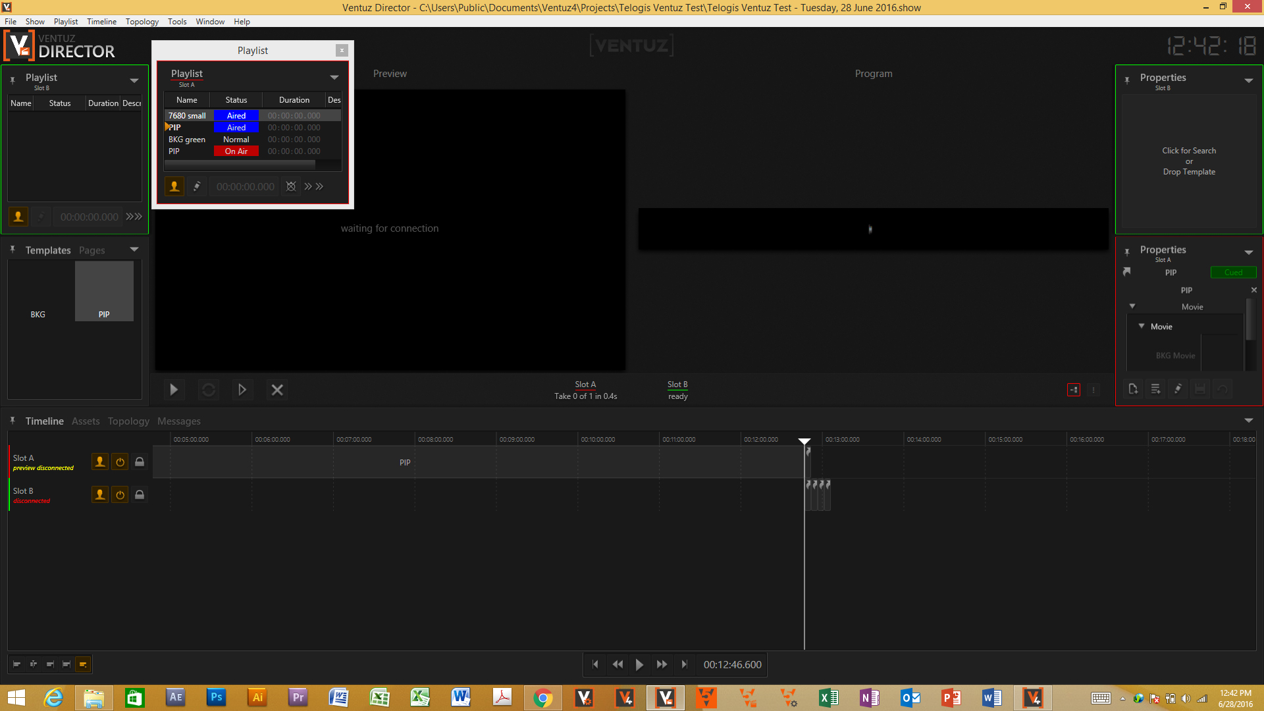Click the orange user icon in floating Playlist
The height and width of the screenshot is (711, 1264).
click(x=174, y=186)
